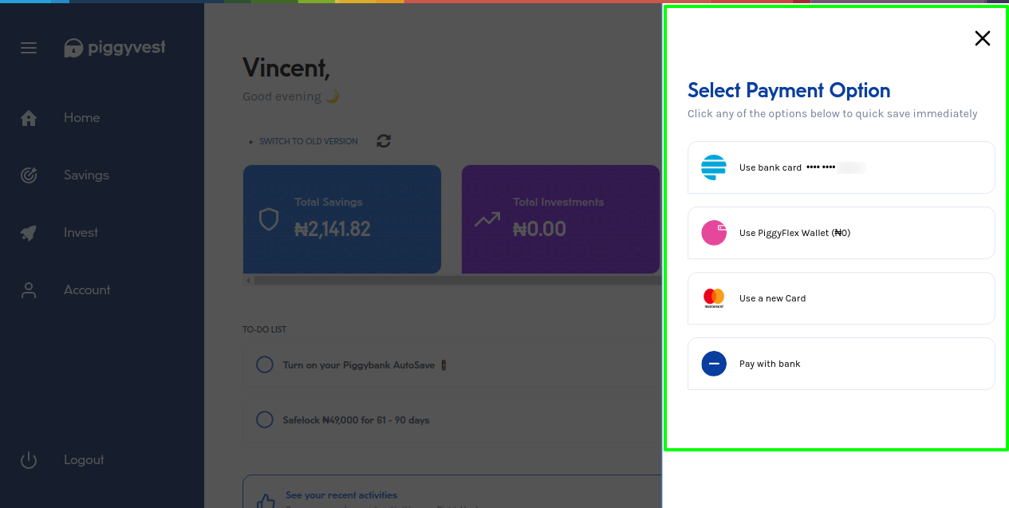This screenshot has height=508, width=1009.
Task: Click the left arrow of the cards scrollbar
Action: pos(248,281)
